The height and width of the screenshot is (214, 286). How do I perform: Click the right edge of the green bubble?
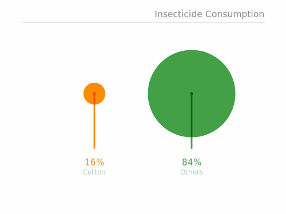point(235,94)
